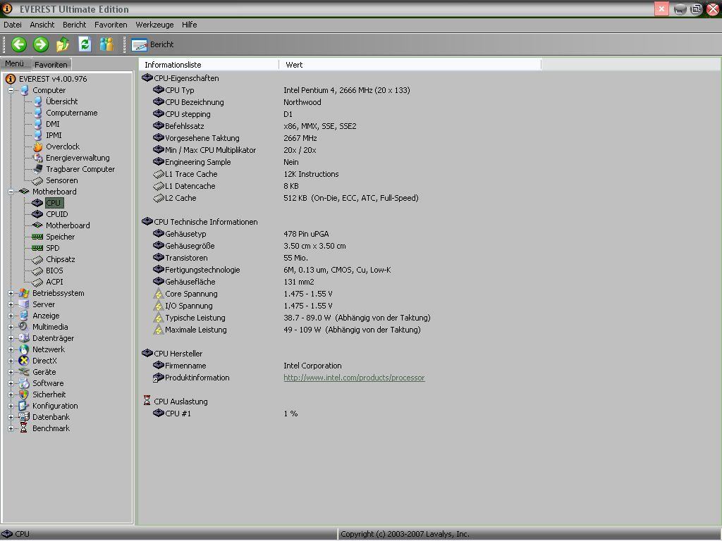Open Tragbarer Computer laptop icon
This screenshot has height=541, width=722.
38,169
